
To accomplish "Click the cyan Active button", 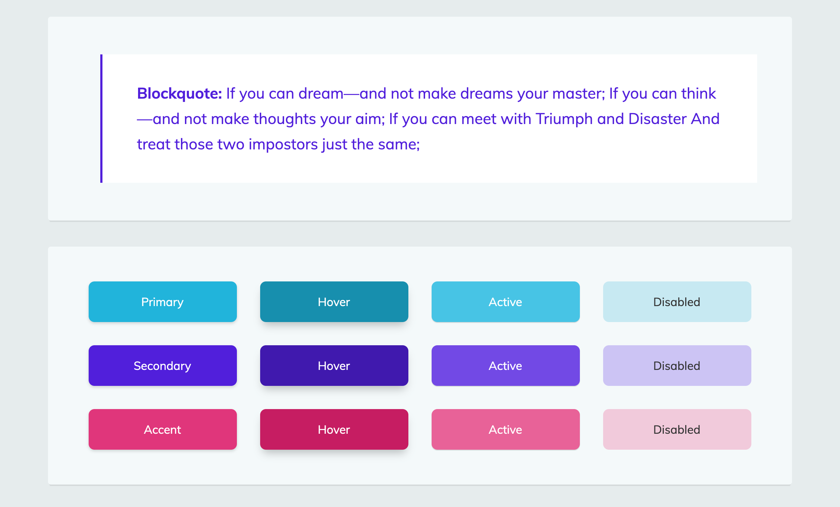I will click(505, 301).
